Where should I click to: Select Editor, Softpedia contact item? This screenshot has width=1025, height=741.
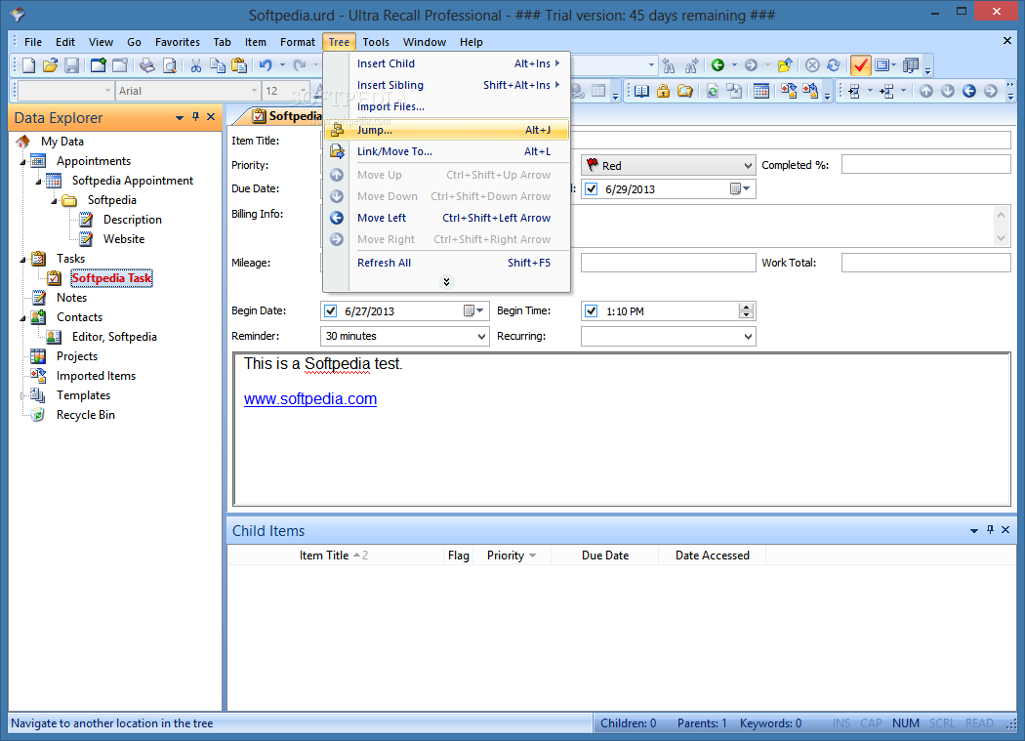click(x=114, y=337)
